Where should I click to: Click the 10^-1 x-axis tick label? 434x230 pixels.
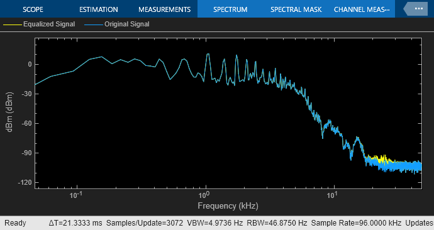pos(76,195)
